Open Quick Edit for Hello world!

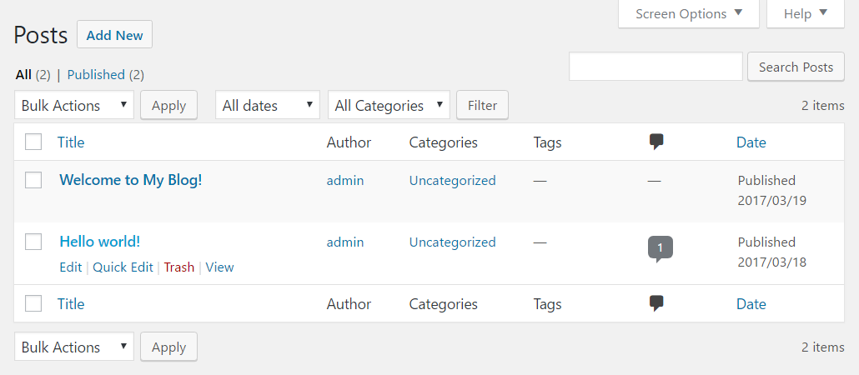(x=123, y=267)
